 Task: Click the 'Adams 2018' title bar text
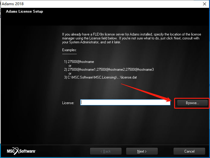(13, 4)
